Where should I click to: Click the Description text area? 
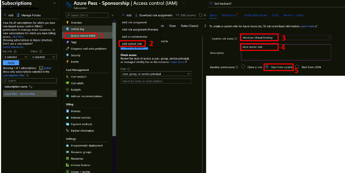tap(286, 52)
